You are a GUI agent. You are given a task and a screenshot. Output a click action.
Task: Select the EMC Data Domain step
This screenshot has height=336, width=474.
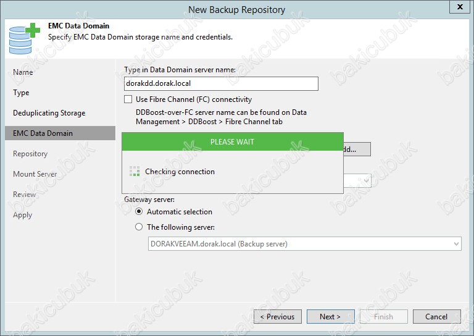[x=60, y=133]
